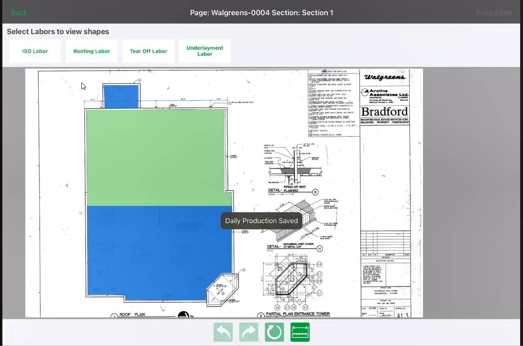523x346 pixels.
Task: Select the small blue shape at roof top
Action: click(121, 97)
